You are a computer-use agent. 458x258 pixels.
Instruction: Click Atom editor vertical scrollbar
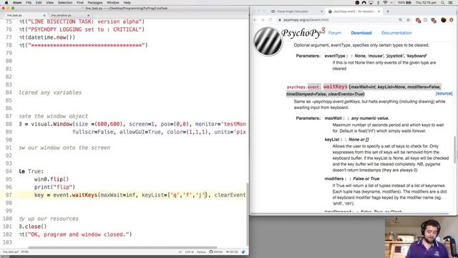[x=248, y=214]
